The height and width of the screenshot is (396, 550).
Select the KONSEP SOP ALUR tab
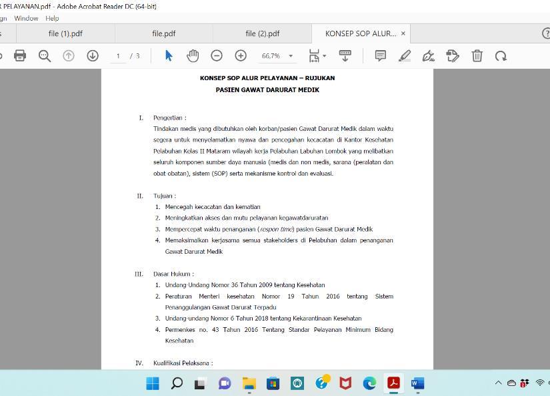[361, 34]
